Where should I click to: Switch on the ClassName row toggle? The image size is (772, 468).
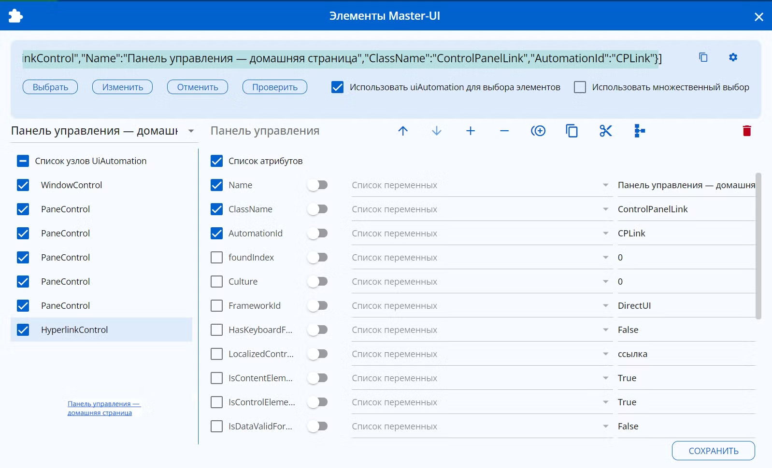pyautogui.click(x=317, y=209)
